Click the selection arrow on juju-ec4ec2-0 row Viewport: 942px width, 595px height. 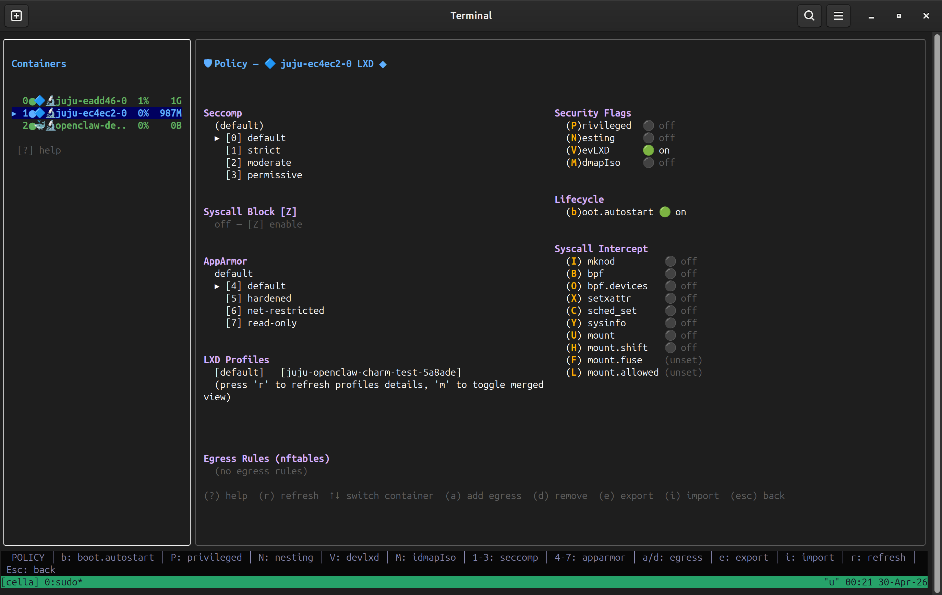point(14,114)
